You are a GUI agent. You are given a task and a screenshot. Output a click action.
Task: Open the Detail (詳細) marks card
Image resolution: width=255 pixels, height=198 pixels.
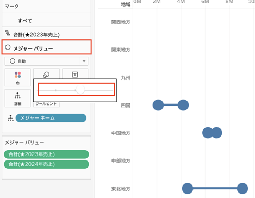[x=18, y=98]
